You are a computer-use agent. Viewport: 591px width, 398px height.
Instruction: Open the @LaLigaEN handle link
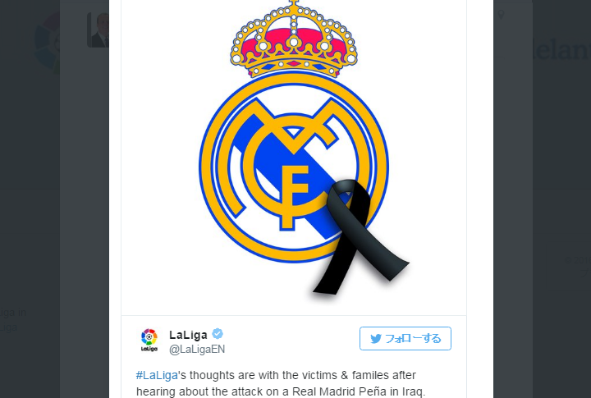tap(197, 350)
